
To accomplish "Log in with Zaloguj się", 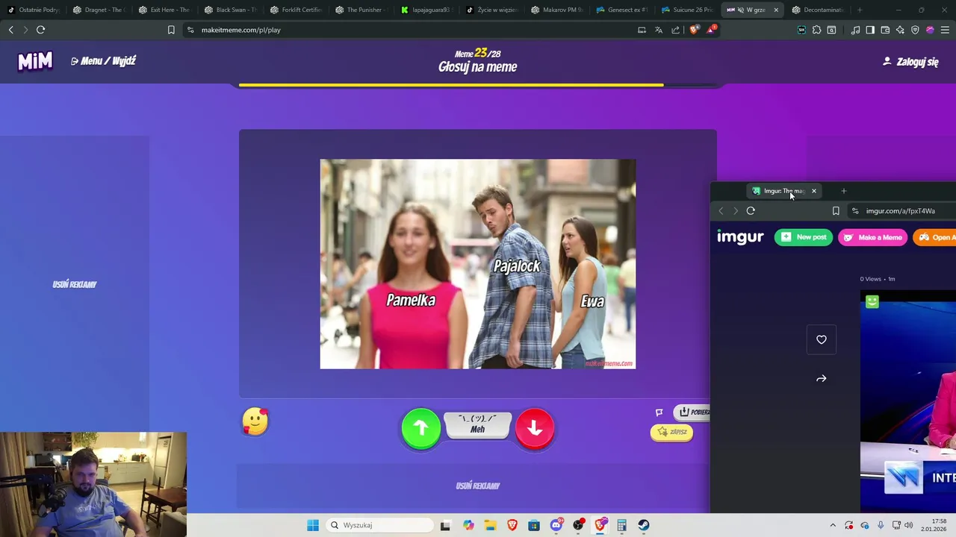I will 910,62.
